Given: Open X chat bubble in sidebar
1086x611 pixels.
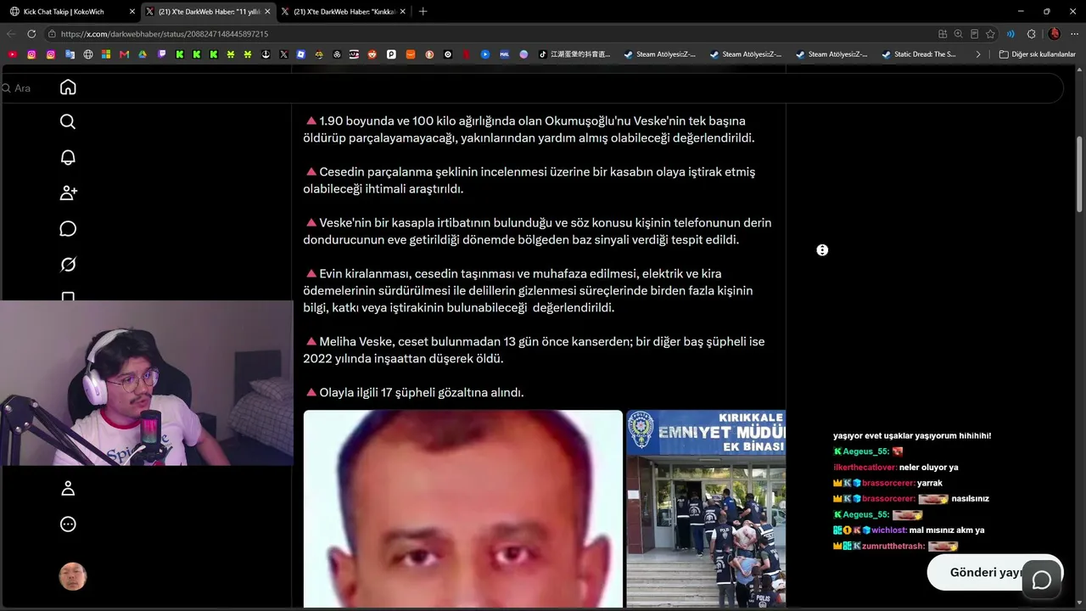Looking at the screenshot, I should point(68,228).
